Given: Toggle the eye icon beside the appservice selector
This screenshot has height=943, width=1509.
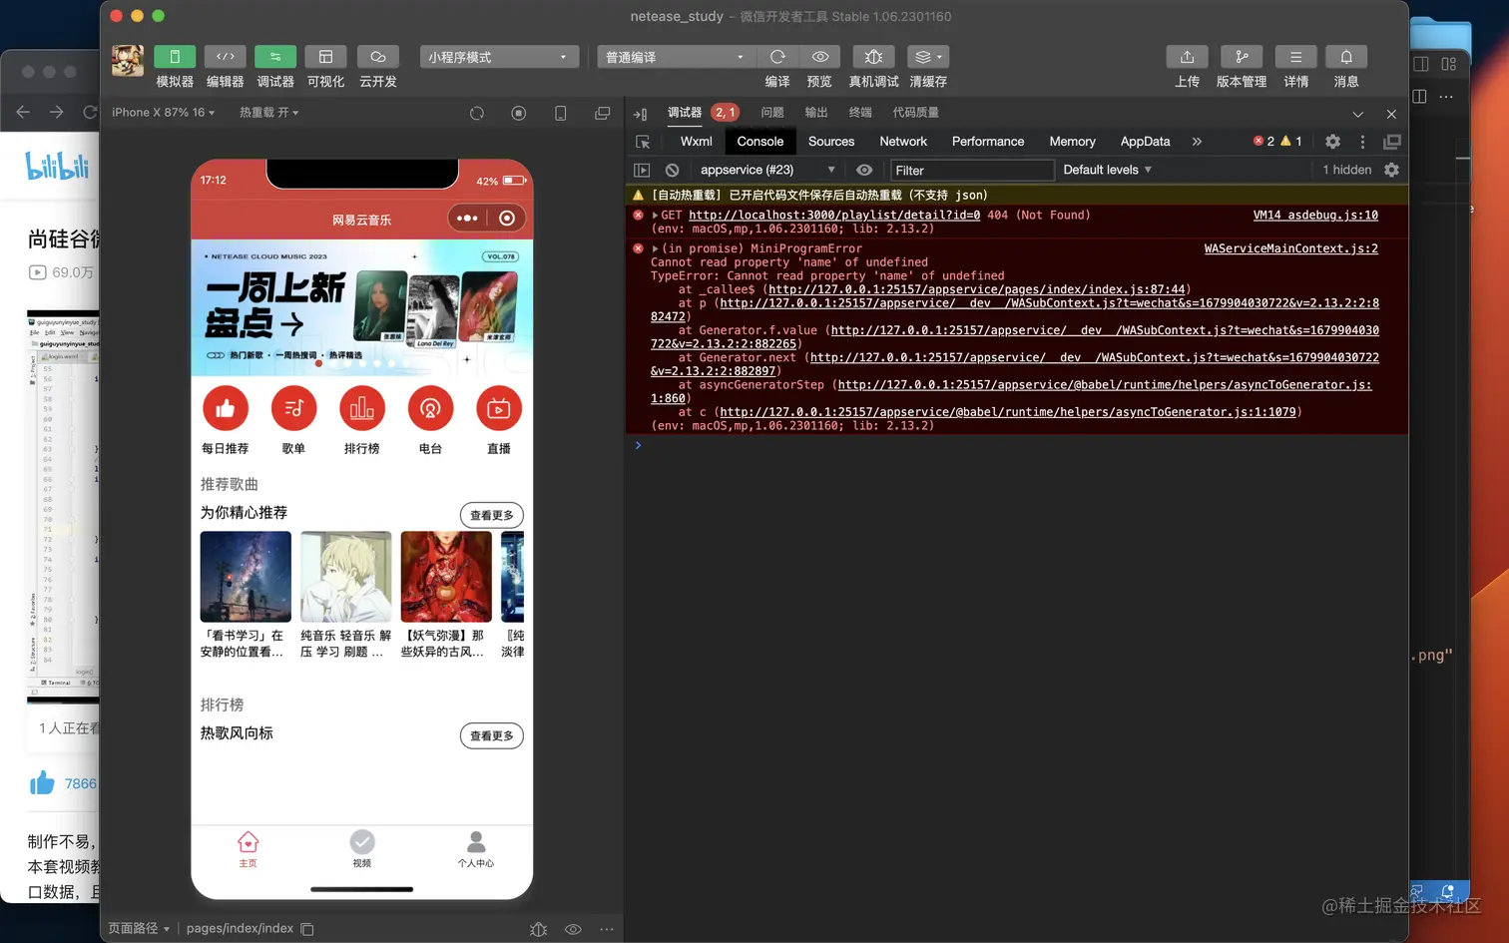Looking at the screenshot, I should (864, 170).
